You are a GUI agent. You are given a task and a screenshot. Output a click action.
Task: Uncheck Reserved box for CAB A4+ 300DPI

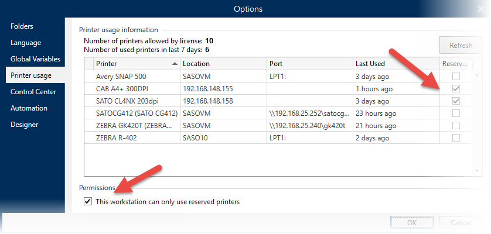(x=456, y=89)
